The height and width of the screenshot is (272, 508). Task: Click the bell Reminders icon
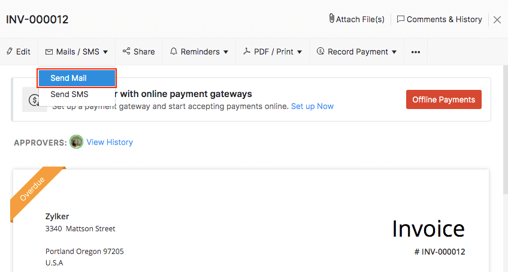click(x=174, y=52)
